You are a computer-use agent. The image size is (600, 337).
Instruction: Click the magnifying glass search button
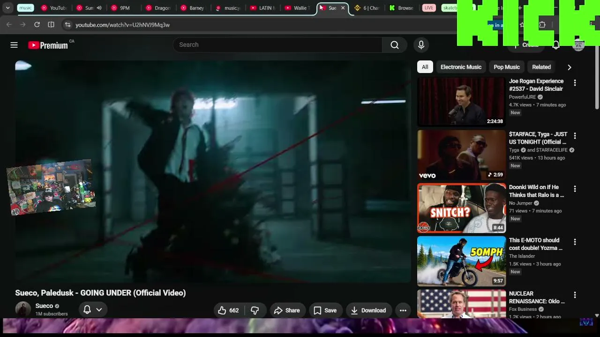(395, 45)
